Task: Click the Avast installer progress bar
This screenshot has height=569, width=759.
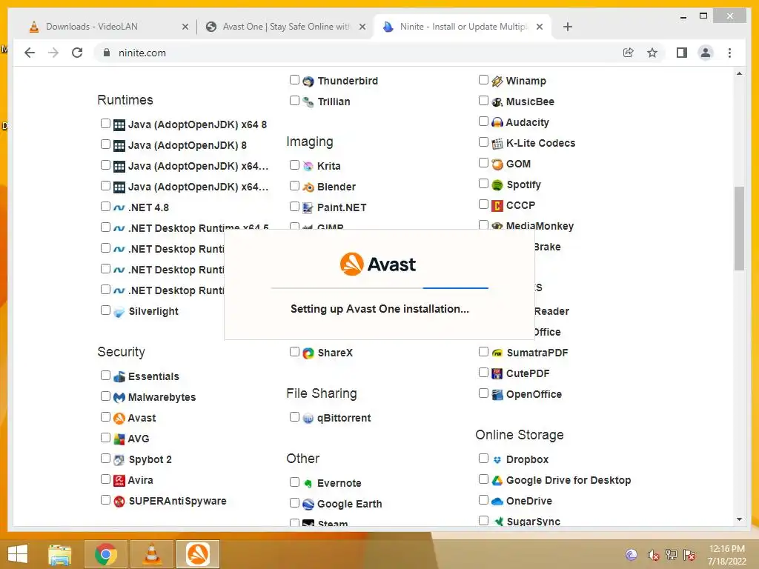Action: pyautogui.click(x=379, y=288)
